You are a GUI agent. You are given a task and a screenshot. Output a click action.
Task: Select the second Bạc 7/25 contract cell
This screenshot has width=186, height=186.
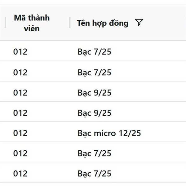tap(95, 73)
